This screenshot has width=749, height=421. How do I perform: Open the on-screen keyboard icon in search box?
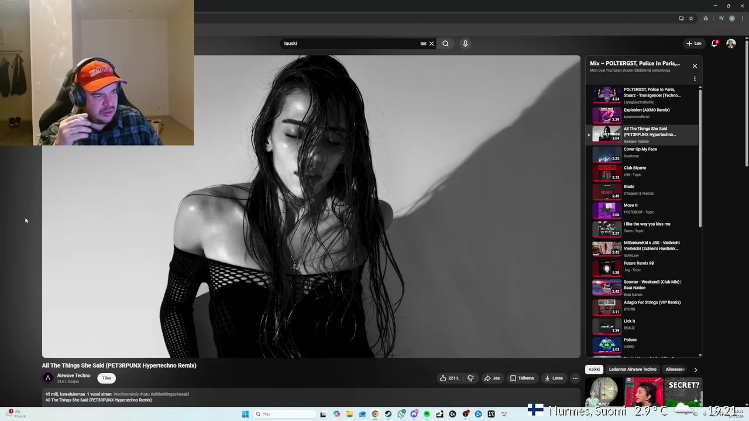tap(423, 43)
